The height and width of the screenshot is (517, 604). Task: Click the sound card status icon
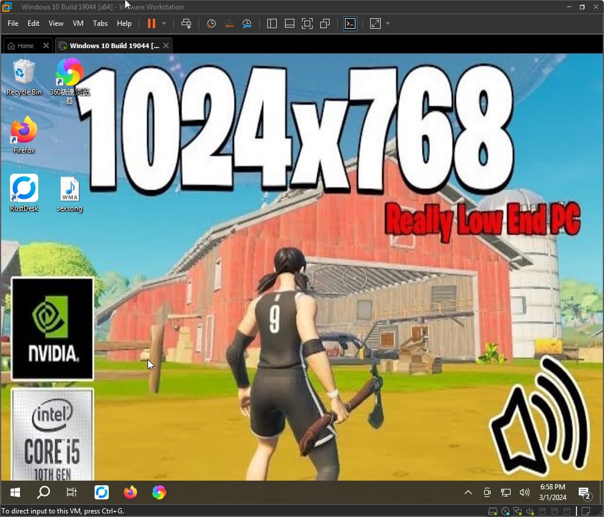531,512
